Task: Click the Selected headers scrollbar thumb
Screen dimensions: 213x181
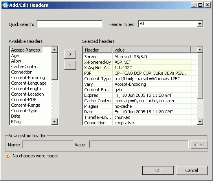Action: point(200,76)
